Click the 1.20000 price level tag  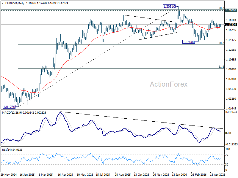[x=231, y=10]
